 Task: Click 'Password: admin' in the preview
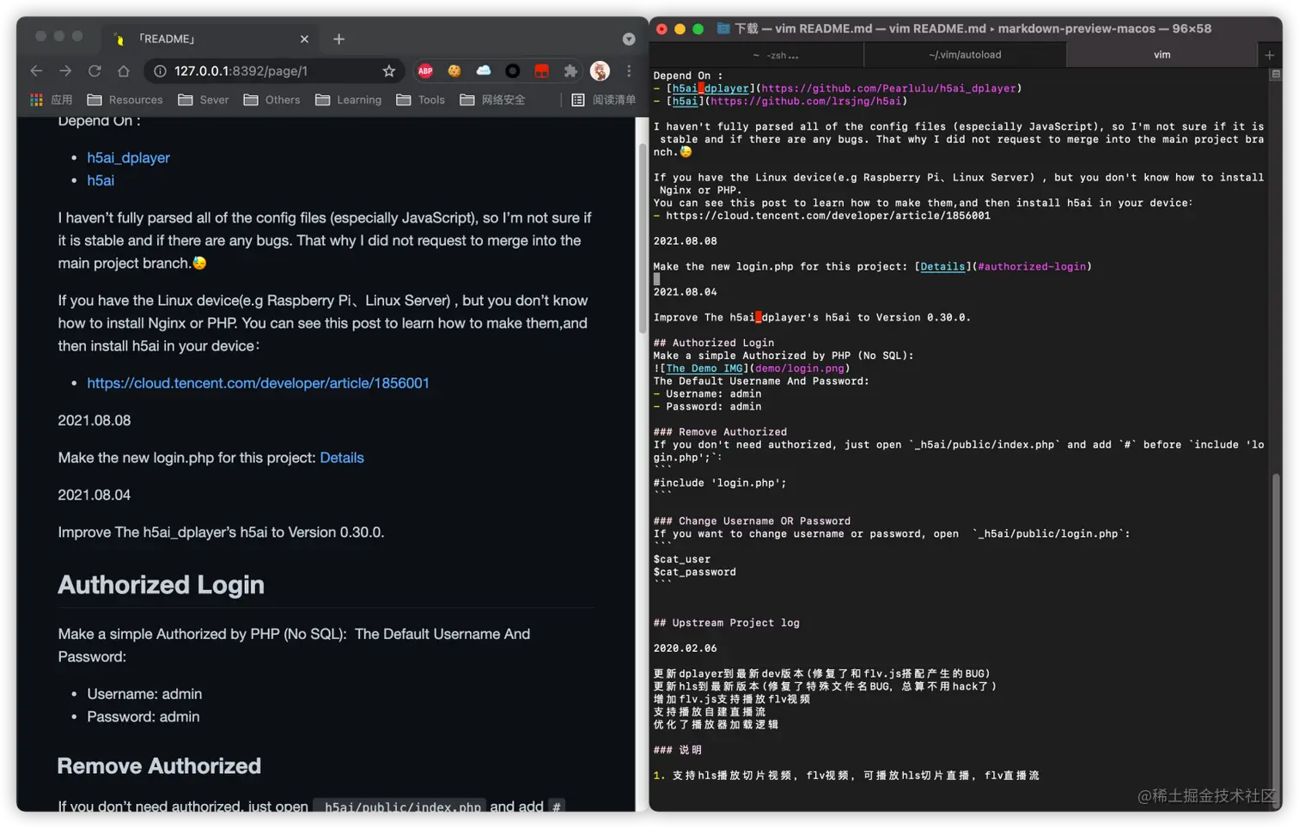[x=143, y=717]
